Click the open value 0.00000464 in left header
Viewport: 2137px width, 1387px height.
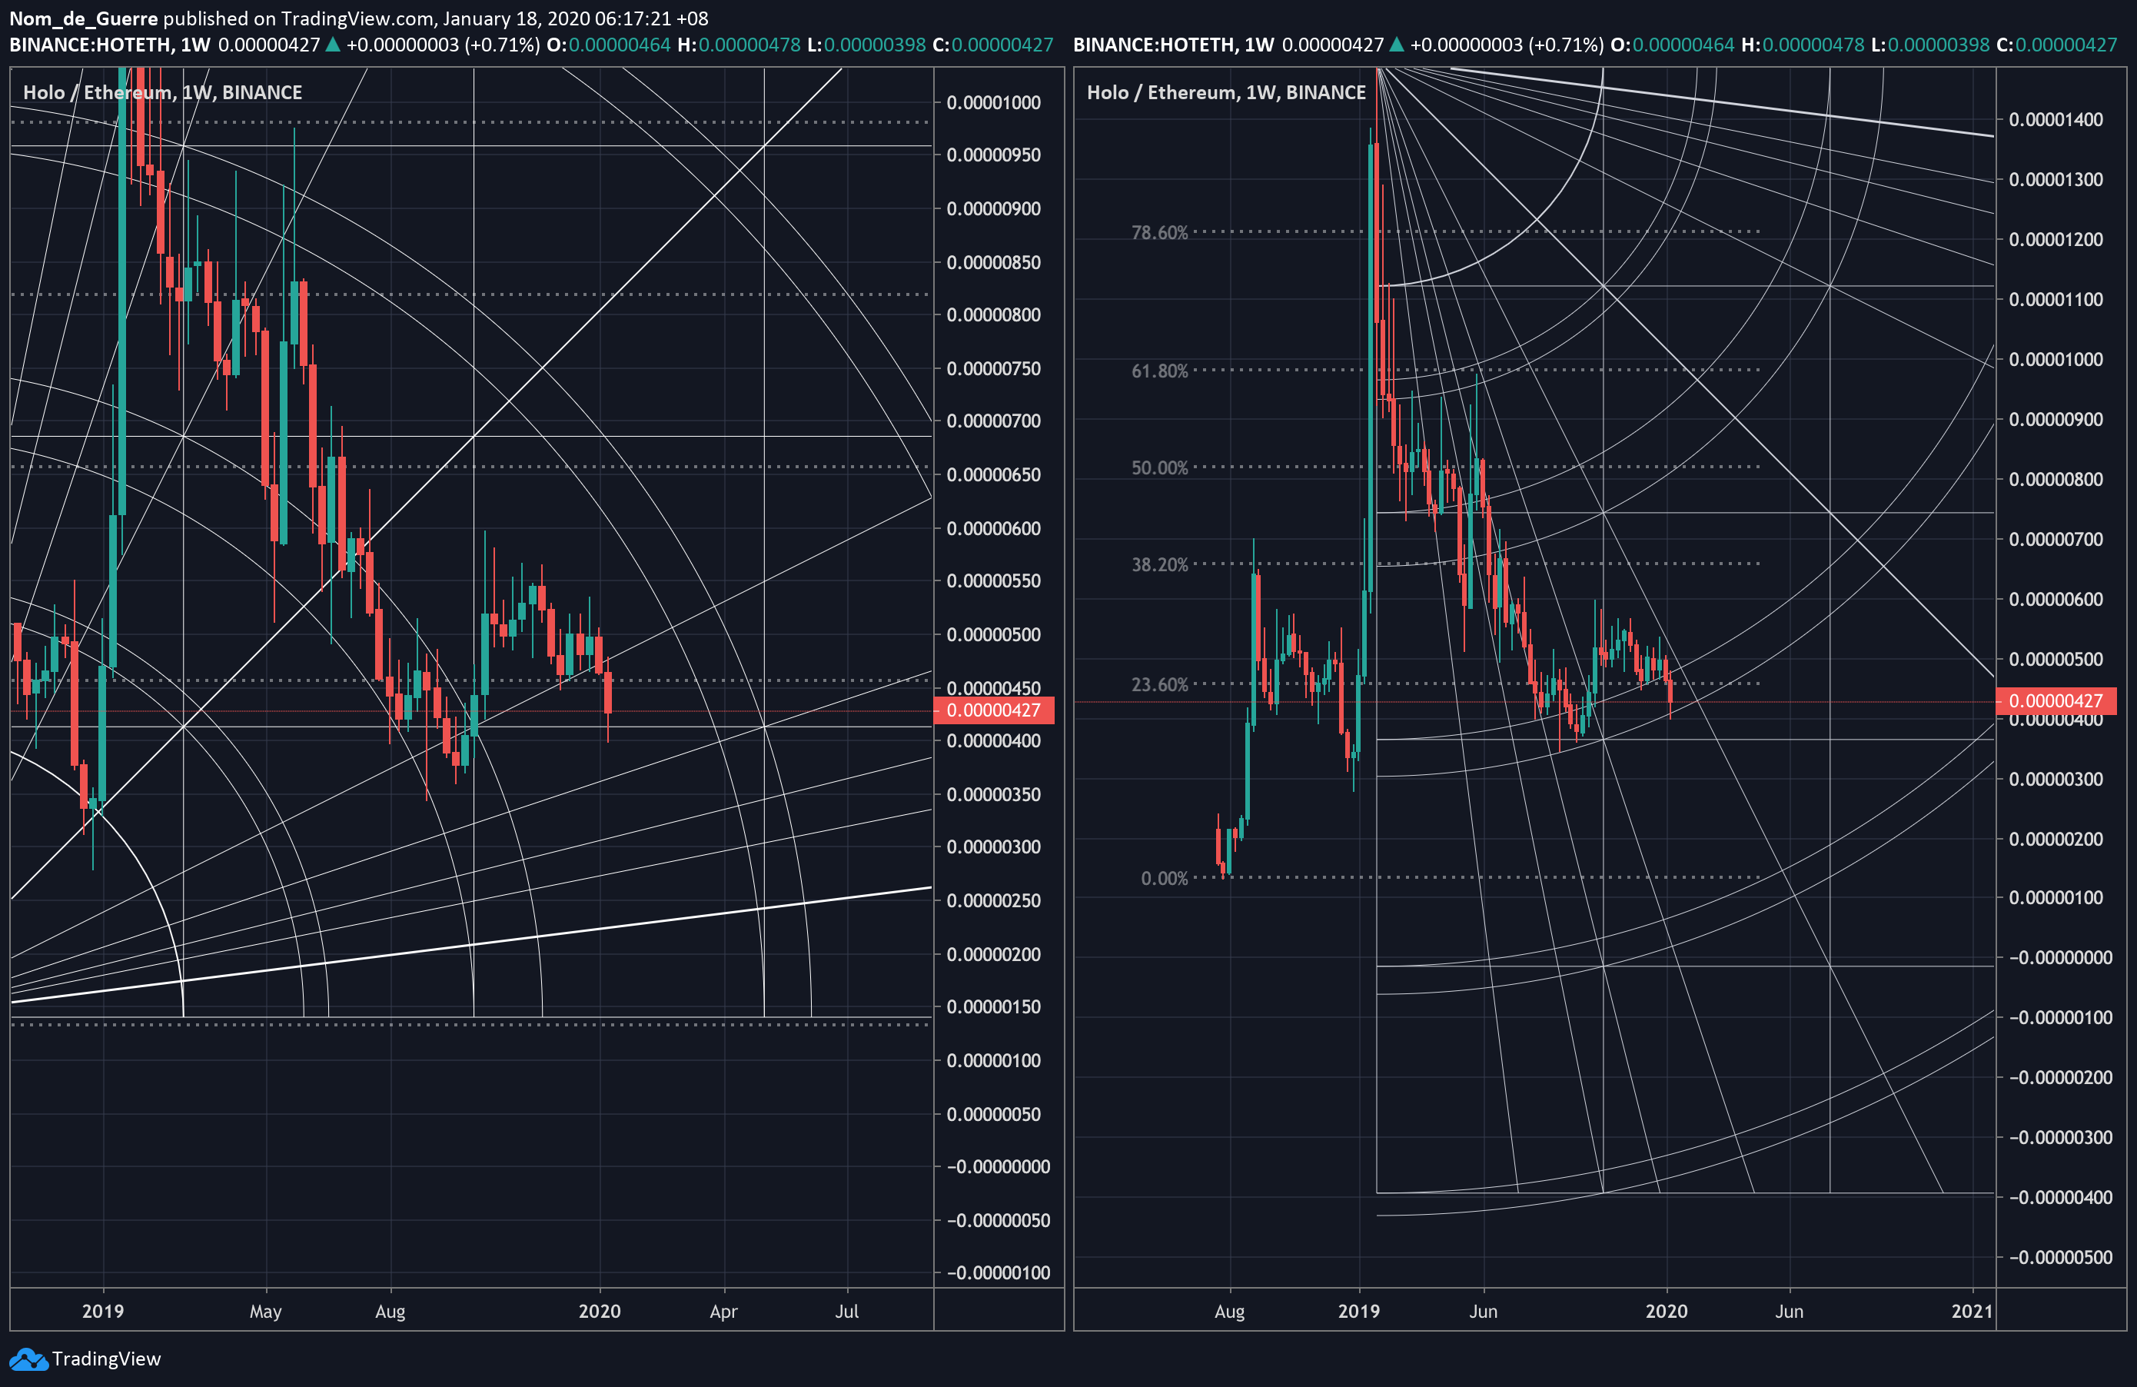(620, 45)
